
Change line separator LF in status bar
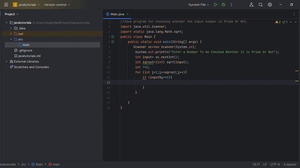pyautogui.click(x=265, y=164)
